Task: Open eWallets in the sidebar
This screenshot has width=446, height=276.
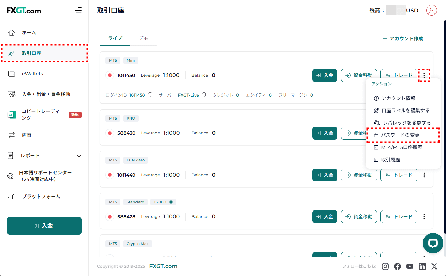Action: pos(32,74)
